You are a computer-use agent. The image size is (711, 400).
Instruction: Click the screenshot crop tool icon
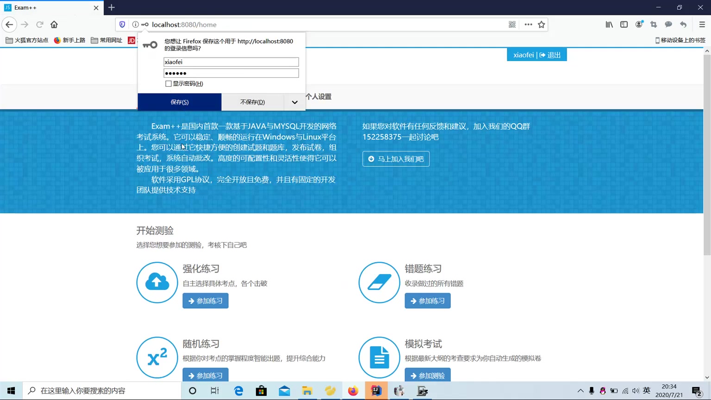[x=654, y=25]
